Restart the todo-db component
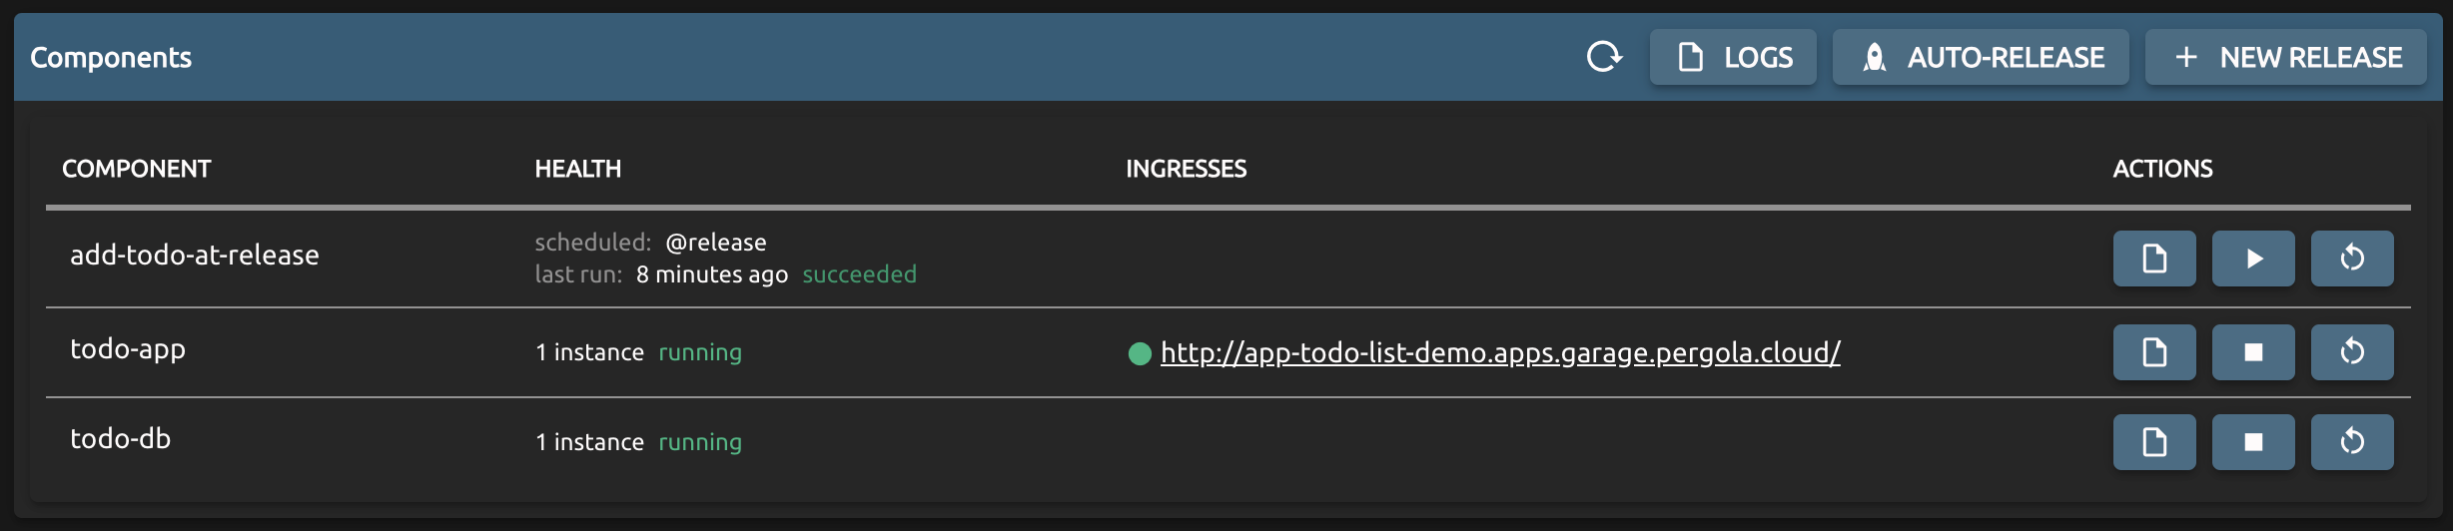 pos(2352,442)
